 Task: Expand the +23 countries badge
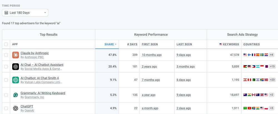(272, 80)
